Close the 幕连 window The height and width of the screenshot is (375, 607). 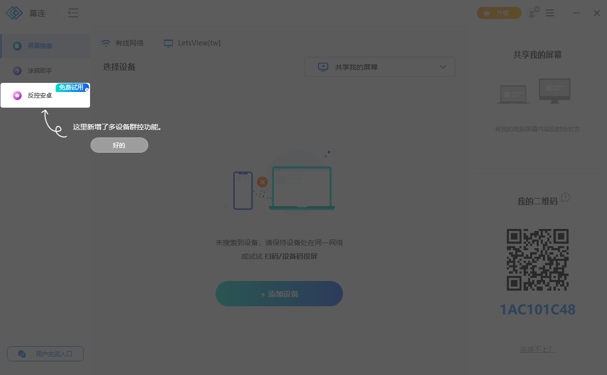tap(597, 13)
